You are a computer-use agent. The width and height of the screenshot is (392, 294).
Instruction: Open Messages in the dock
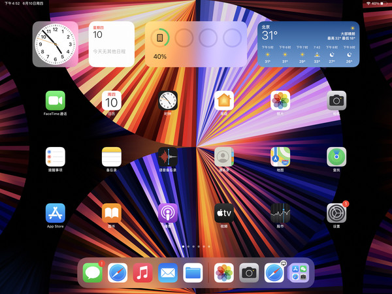(93, 272)
